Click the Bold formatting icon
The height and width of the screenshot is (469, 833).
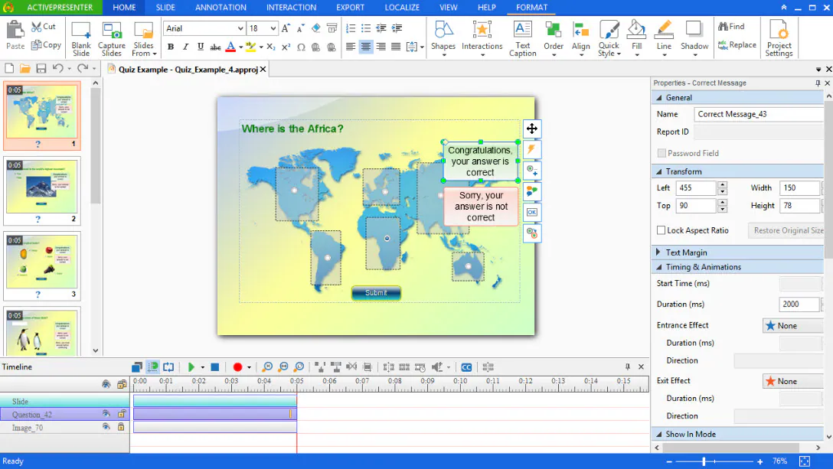[171, 47]
